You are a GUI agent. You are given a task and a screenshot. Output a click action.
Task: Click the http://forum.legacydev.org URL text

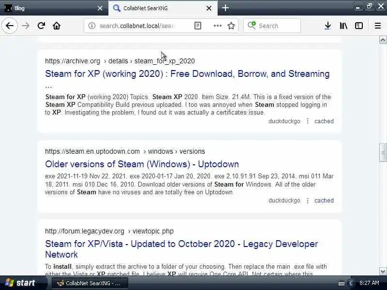coord(85,231)
